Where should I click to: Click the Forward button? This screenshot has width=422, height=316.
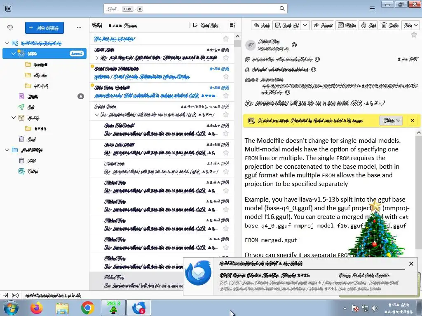click(x=323, y=25)
